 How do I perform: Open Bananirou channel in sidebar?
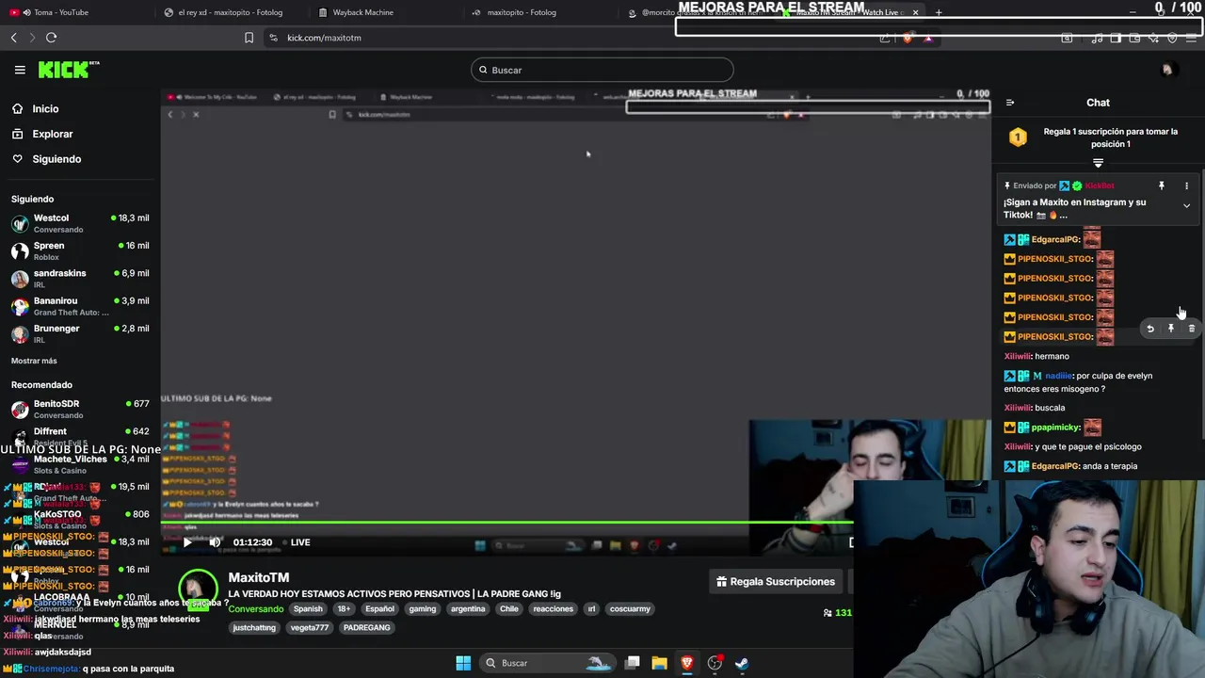(x=80, y=306)
